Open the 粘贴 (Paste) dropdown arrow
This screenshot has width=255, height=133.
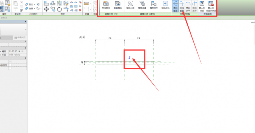[16, 10]
